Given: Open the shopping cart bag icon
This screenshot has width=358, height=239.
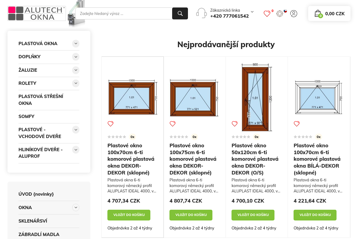Looking at the screenshot, I should (318, 13).
